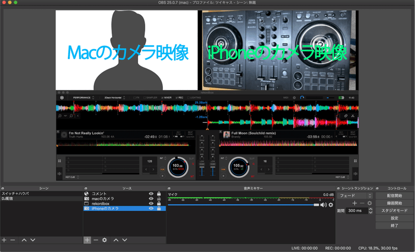The height and width of the screenshot is (252, 415).
Task: Click 終了 to quit OBS
Action: (x=394, y=226)
